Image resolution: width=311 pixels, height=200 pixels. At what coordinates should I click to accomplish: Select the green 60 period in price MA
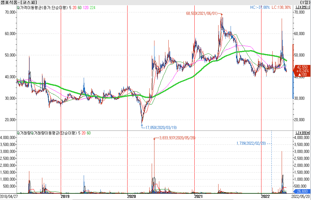[79, 8]
